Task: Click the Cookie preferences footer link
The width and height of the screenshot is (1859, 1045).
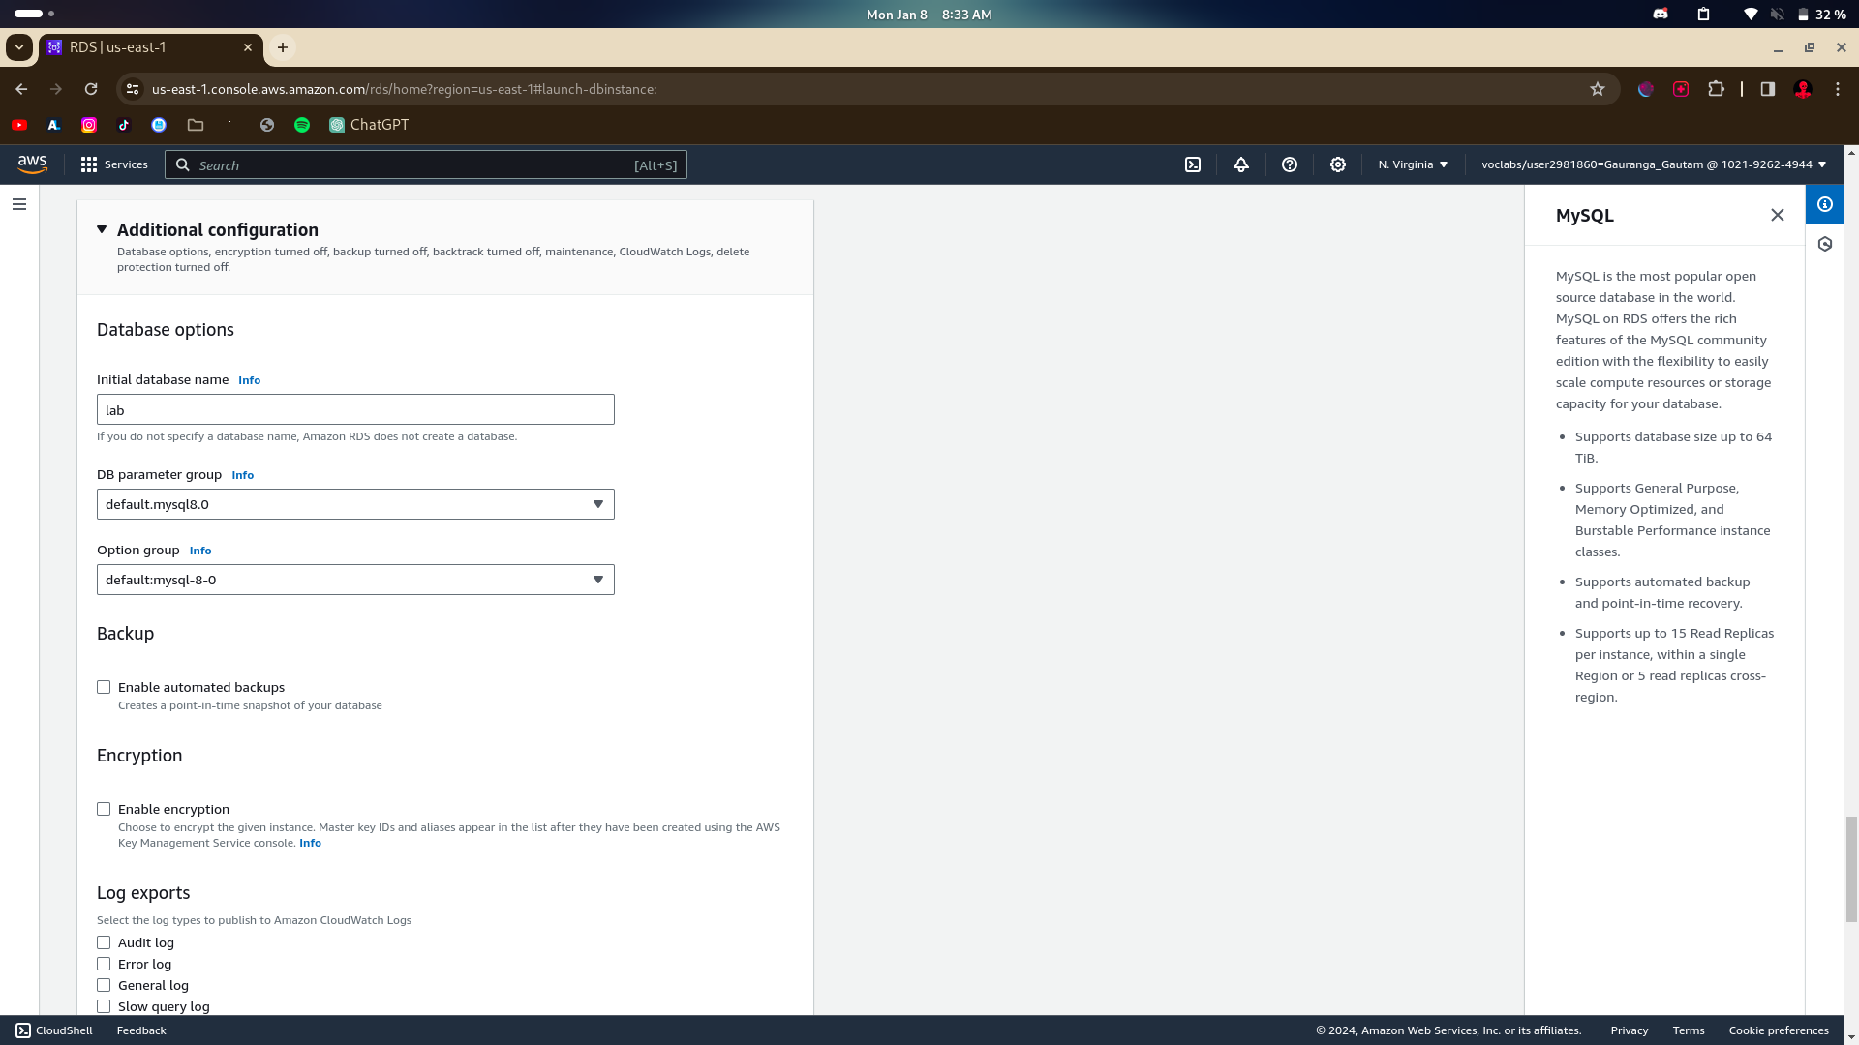Action: click(x=1778, y=1030)
